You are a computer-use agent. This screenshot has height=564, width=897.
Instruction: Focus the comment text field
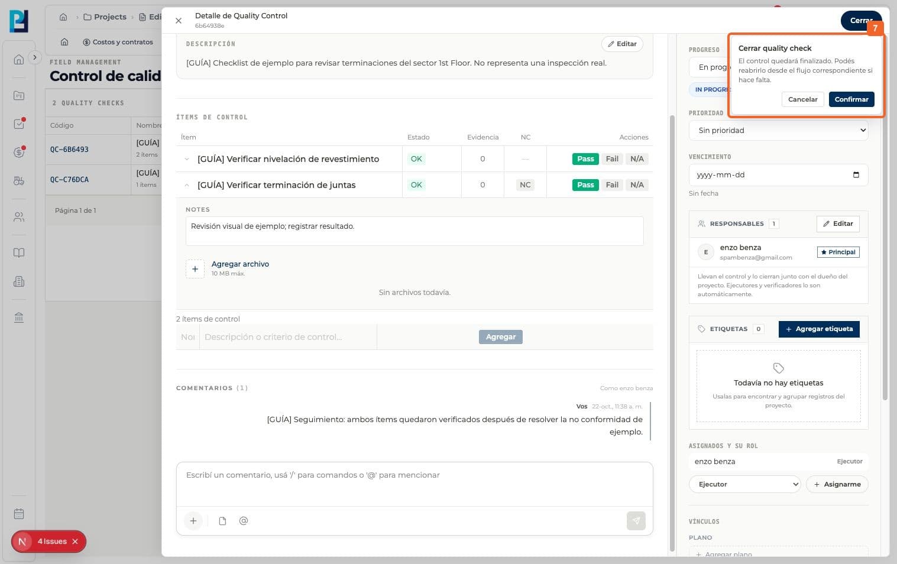coord(415,484)
